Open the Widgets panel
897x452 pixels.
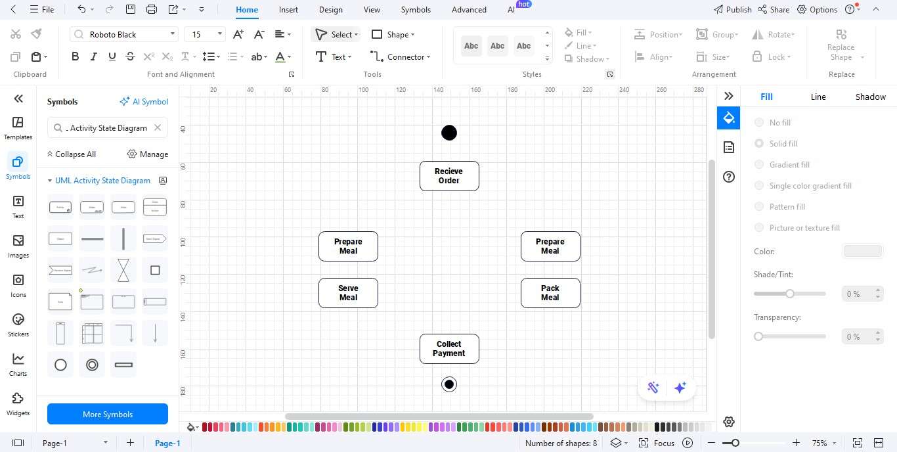coord(18,402)
